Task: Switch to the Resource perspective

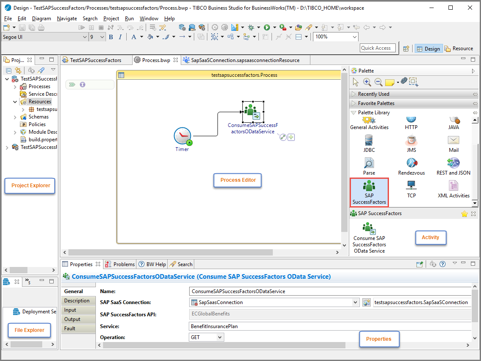Action: (459, 48)
